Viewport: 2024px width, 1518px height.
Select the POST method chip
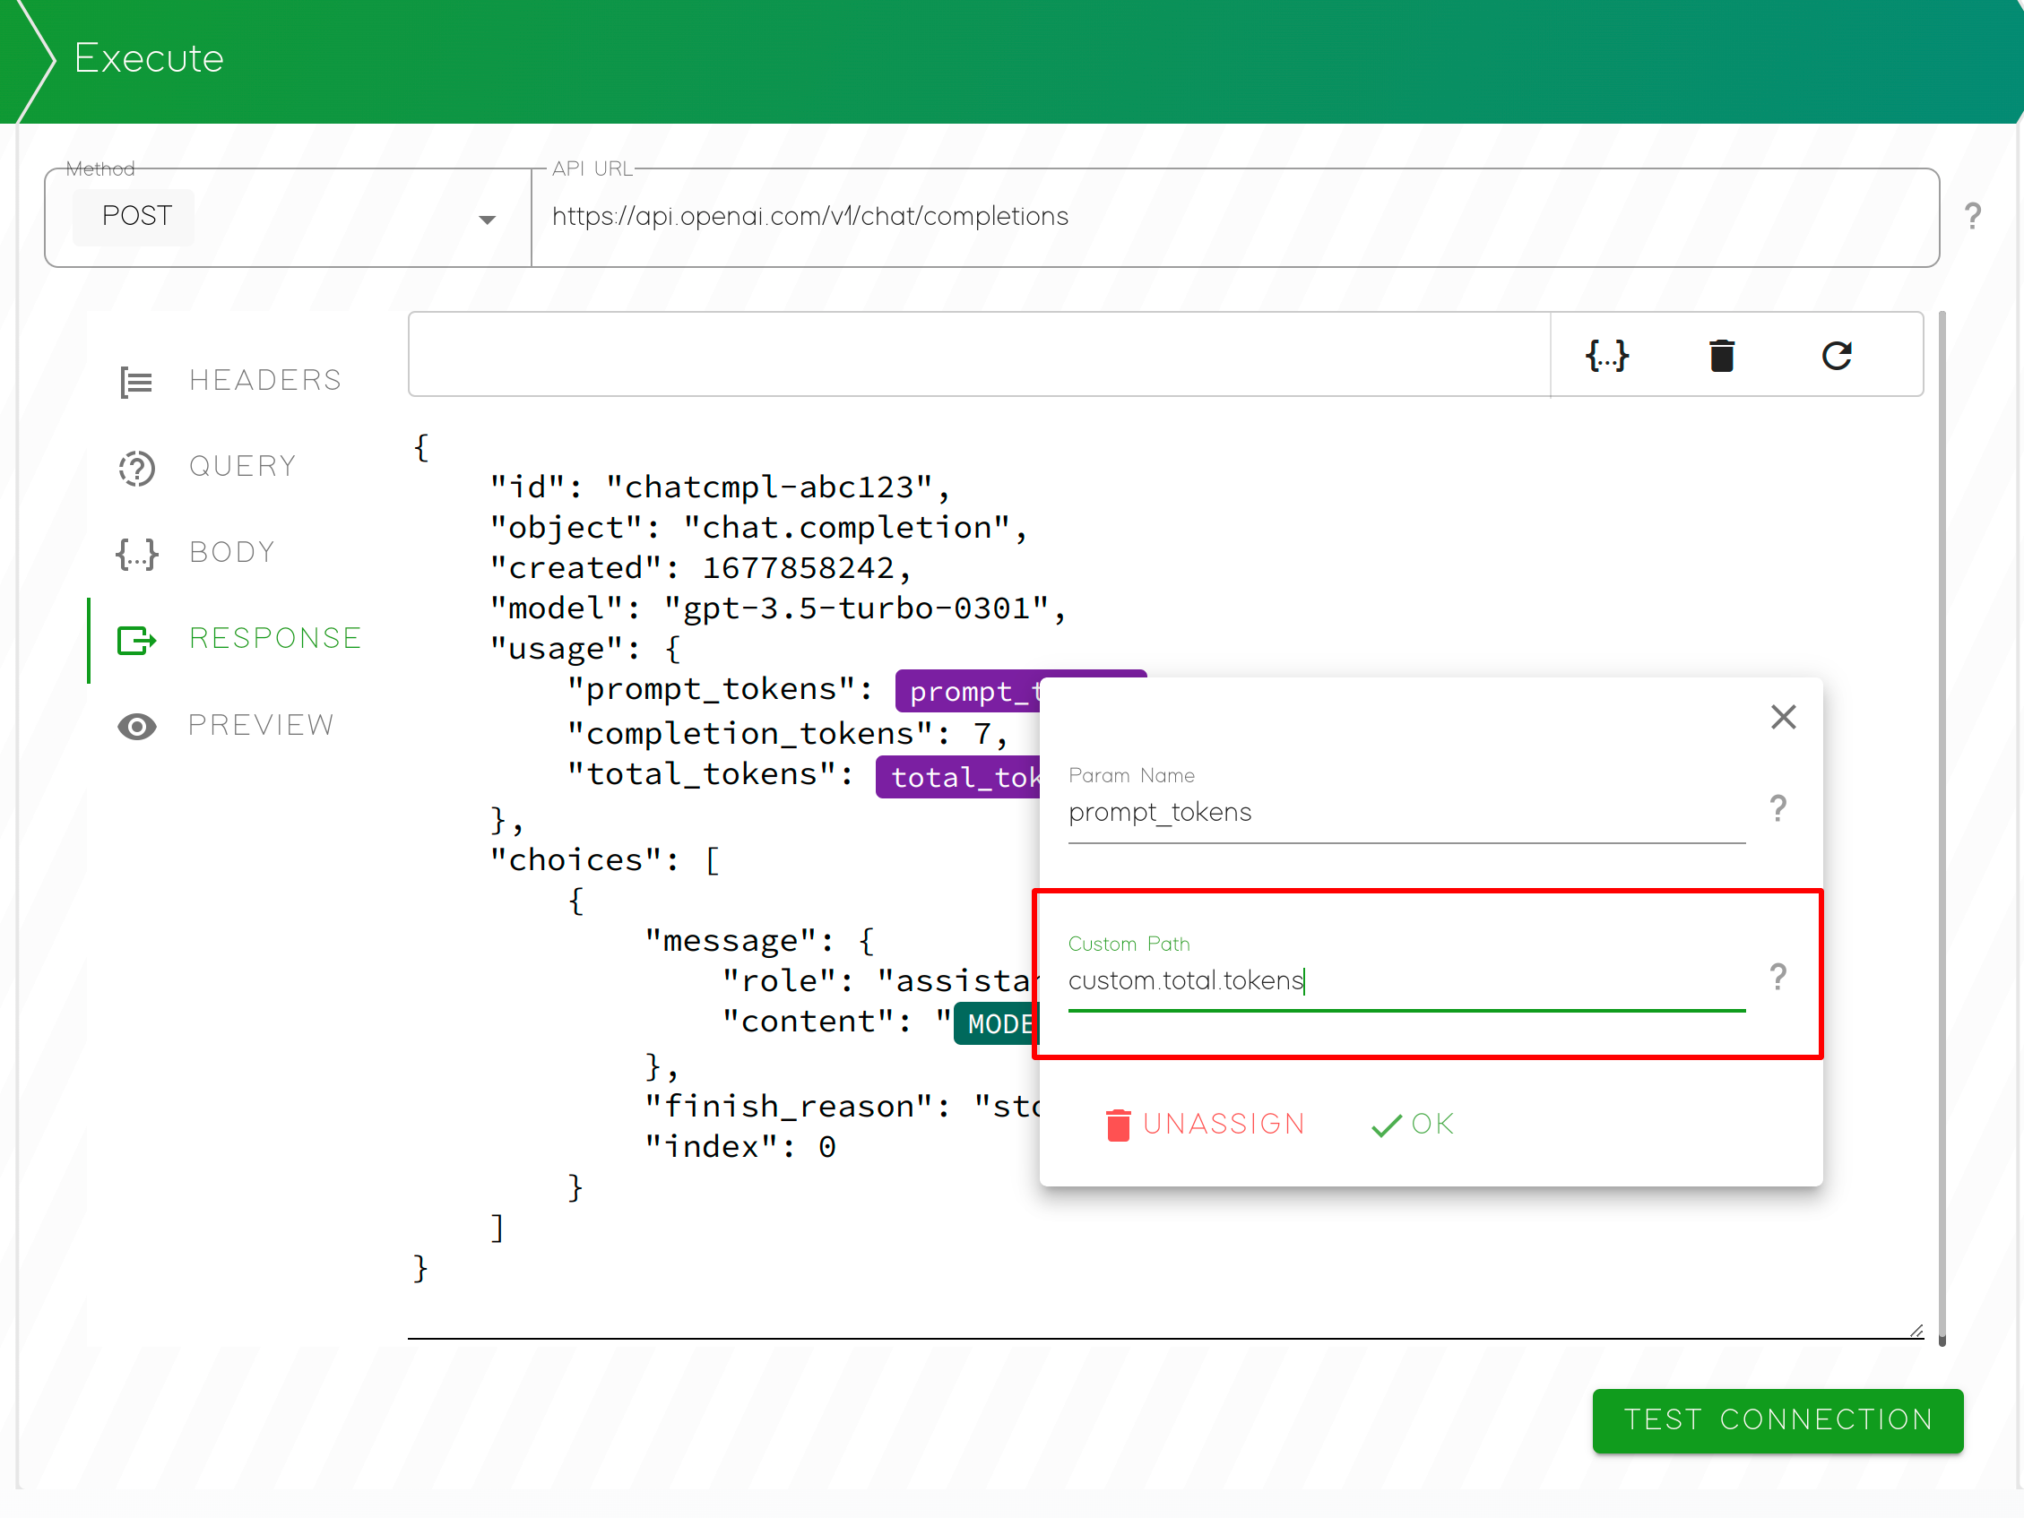pyautogui.click(x=135, y=217)
